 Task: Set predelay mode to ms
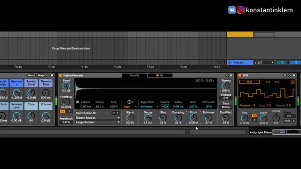(x=63, y=111)
